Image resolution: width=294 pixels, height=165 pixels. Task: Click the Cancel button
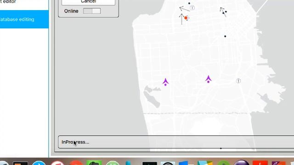[88, 2]
